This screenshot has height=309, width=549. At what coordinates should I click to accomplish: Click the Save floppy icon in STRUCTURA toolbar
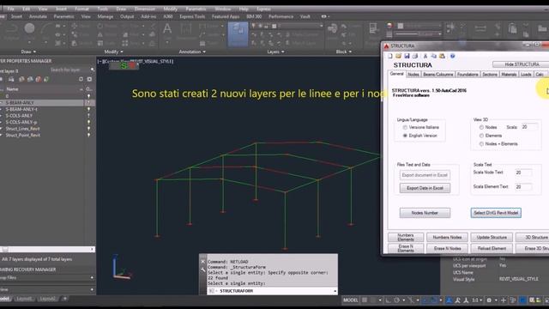[407, 56]
